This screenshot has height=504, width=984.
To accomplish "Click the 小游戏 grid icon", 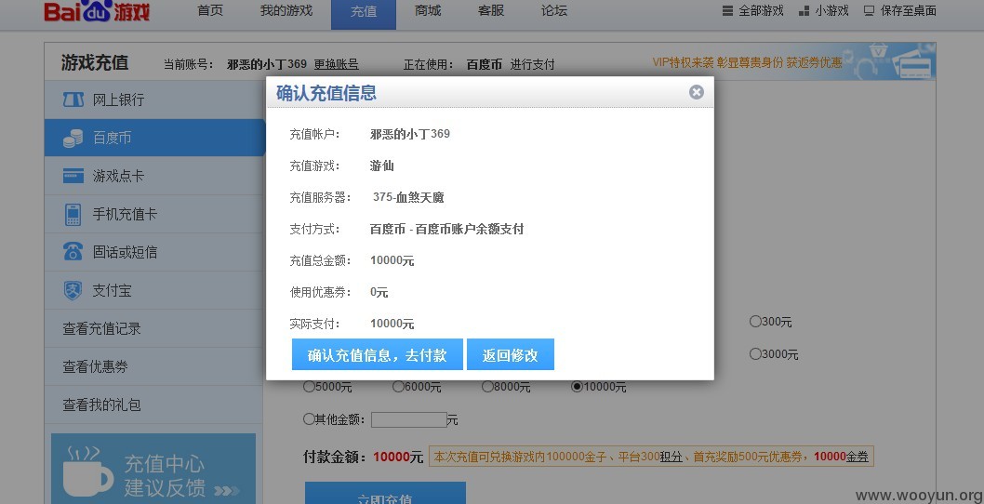I will (804, 10).
